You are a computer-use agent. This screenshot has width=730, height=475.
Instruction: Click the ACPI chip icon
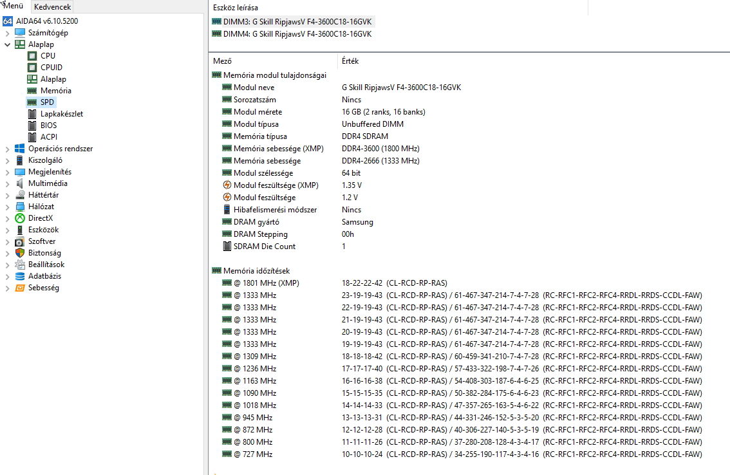point(32,137)
